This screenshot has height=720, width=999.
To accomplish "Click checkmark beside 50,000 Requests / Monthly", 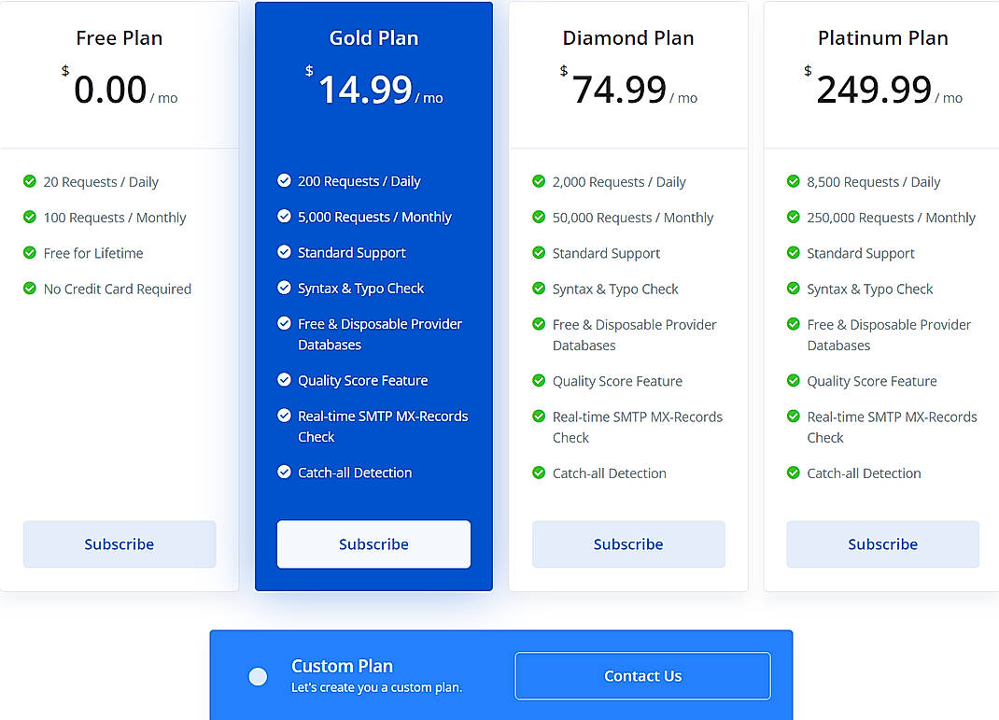I will [539, 218].
